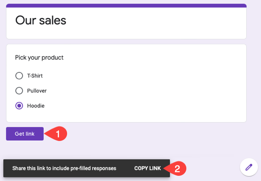The height and width of the screenshot is (181, 261).
Task: Click COPY LINK in the snackbar
Action: (x=147, y=168)
